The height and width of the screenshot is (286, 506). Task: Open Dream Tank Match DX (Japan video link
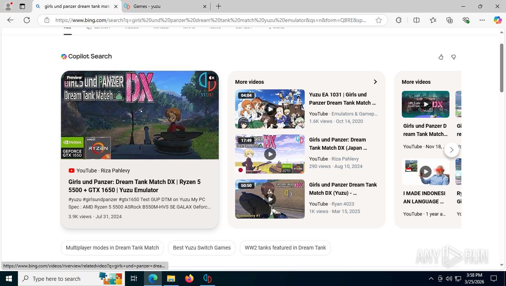coord(338,144)
